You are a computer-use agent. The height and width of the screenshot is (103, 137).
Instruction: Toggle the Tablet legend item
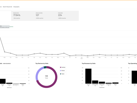(x=63, y=74)
